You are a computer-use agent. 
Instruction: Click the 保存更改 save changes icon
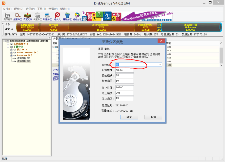pyautogui.click(x=8, y=16)
